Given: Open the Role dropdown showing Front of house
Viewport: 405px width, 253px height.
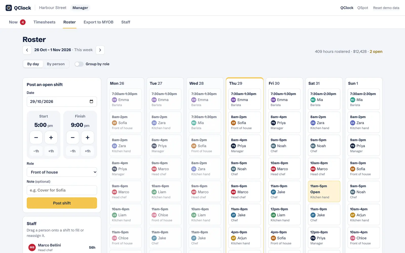Looking at the screenshot, I should [62, 172].
